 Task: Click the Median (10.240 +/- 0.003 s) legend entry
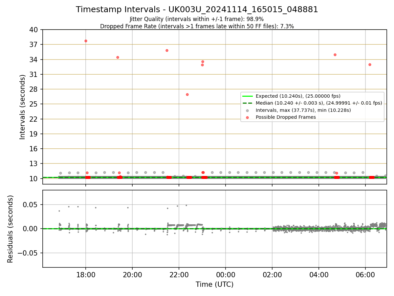click(312, 103)
